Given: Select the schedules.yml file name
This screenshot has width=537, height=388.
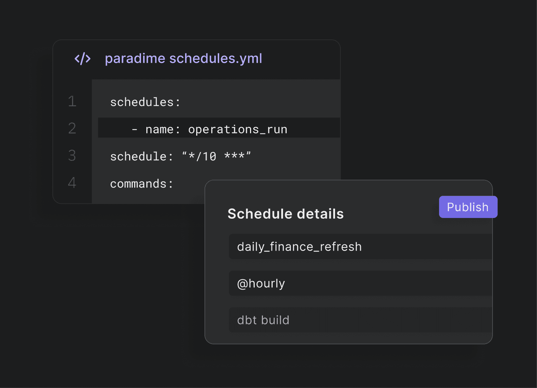Looking at the screenshot, I should pos(216,59).
